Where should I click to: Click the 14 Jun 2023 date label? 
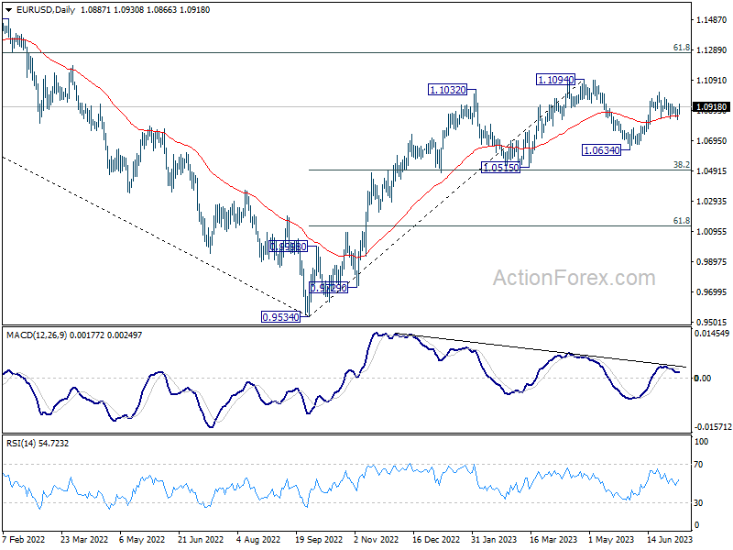[670, 540]
